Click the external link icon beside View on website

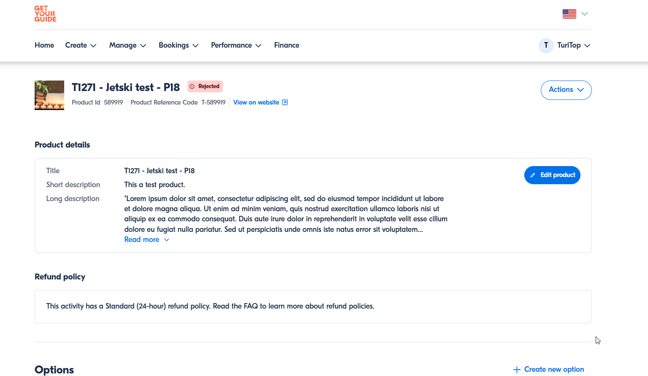(285, 102)
